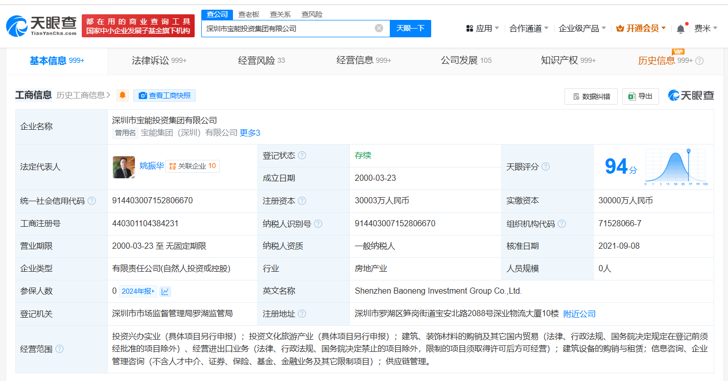Image resolution: width=728 pixels, height=381 pixels.
Task: Open legal representative 姚振华 link
Action: (151, 165)
